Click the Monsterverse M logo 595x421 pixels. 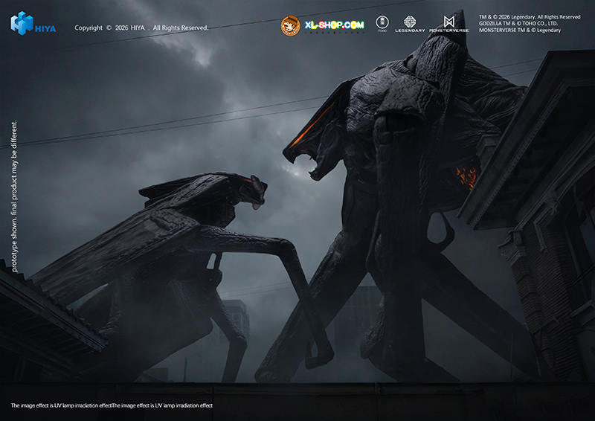[x=449, y=23]
